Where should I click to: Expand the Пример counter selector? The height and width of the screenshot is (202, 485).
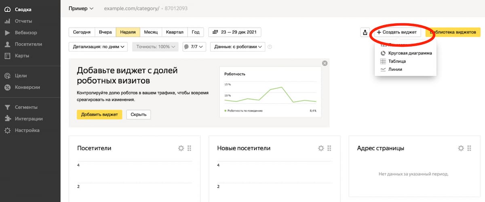click(81, 8)
